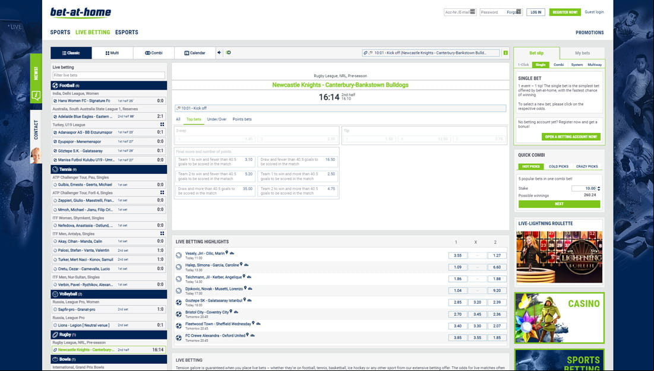Adjust the Stake stepper arrows
Viewport: 654px width, 371px height.
coord(599,188)
